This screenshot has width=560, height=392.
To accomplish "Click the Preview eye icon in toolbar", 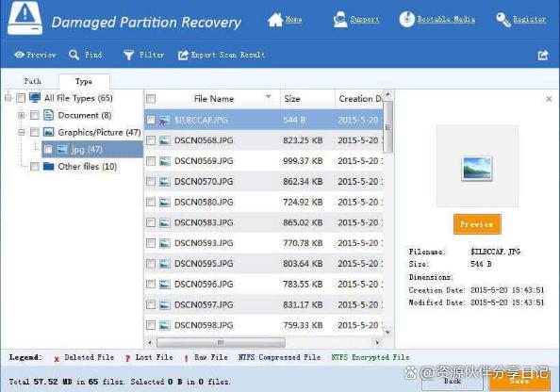I will click(19, 55).
